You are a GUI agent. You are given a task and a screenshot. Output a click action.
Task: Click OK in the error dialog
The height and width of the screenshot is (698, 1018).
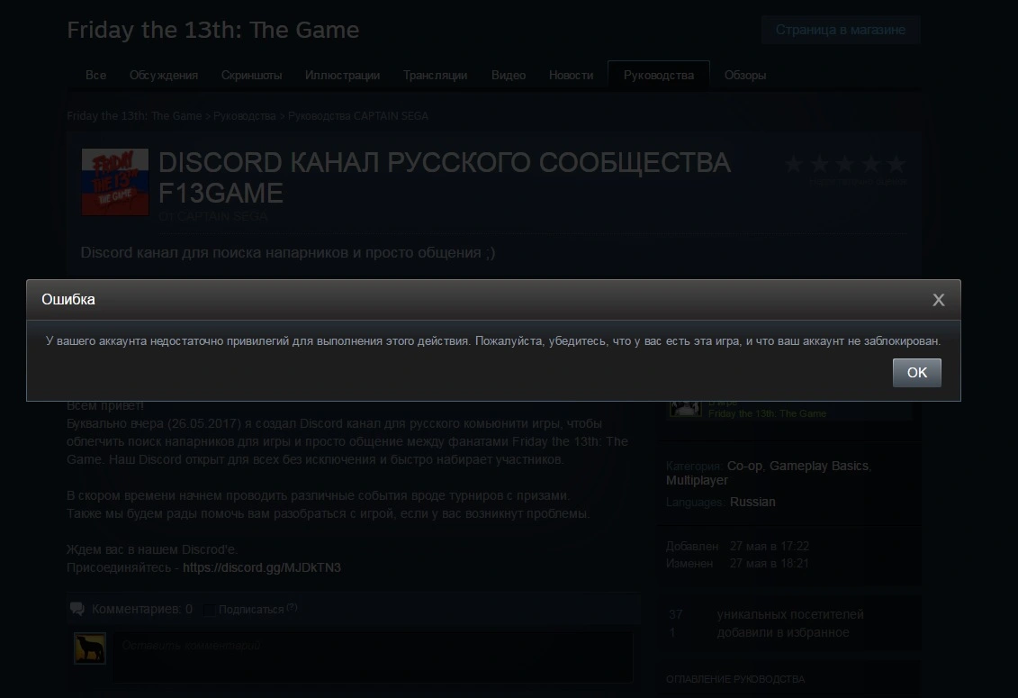[916, 372]
